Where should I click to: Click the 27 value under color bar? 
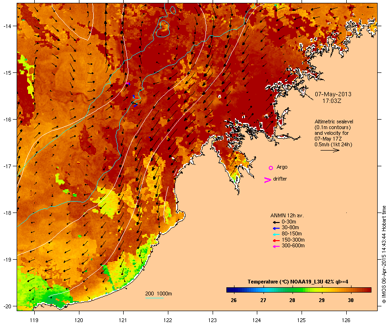click(x=263, y=300)
